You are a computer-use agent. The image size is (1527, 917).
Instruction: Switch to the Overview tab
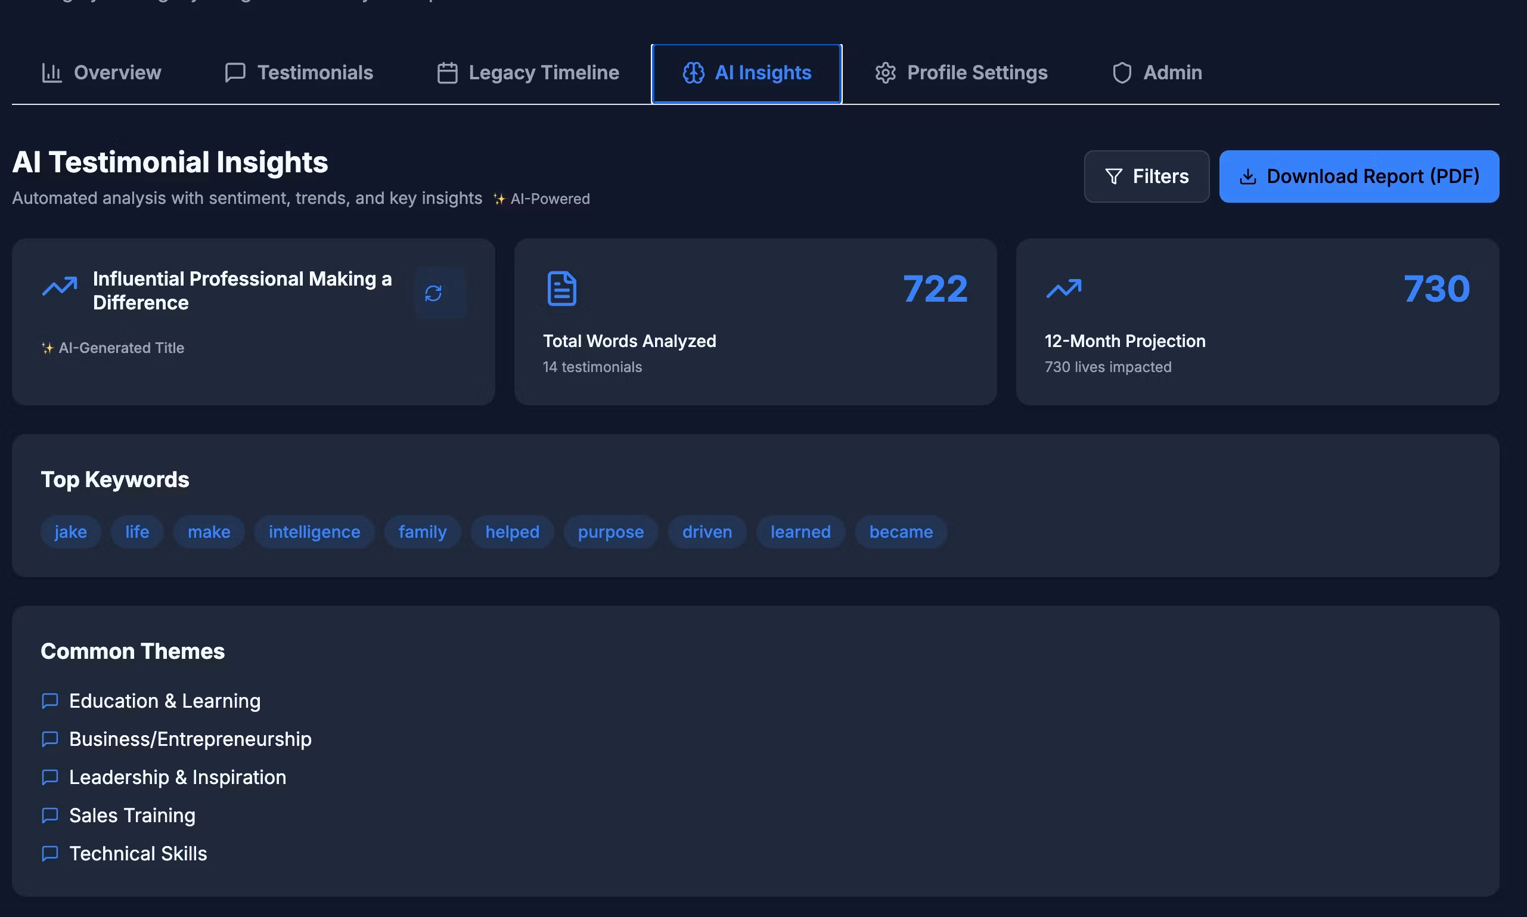[x=101, y=73]
